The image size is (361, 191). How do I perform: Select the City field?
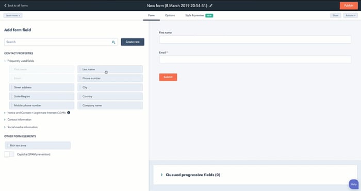point(110,88)
